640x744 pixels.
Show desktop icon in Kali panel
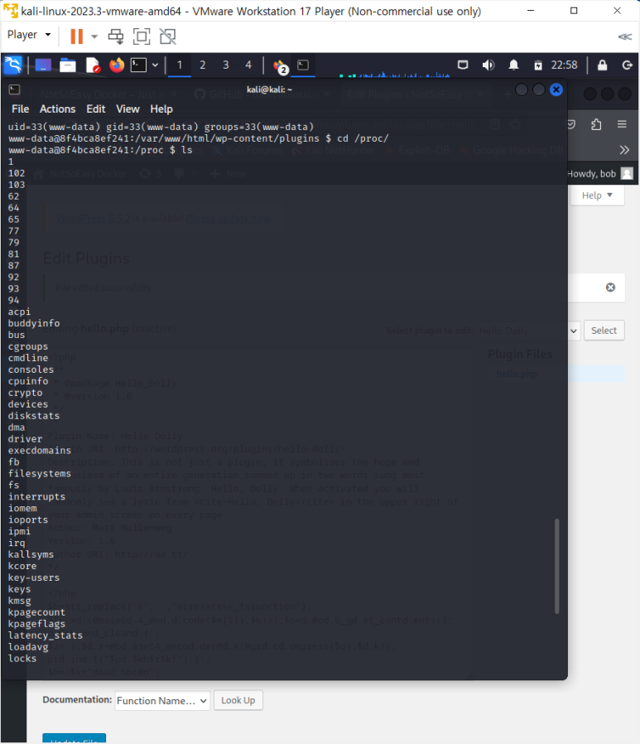tap(43, 65)
